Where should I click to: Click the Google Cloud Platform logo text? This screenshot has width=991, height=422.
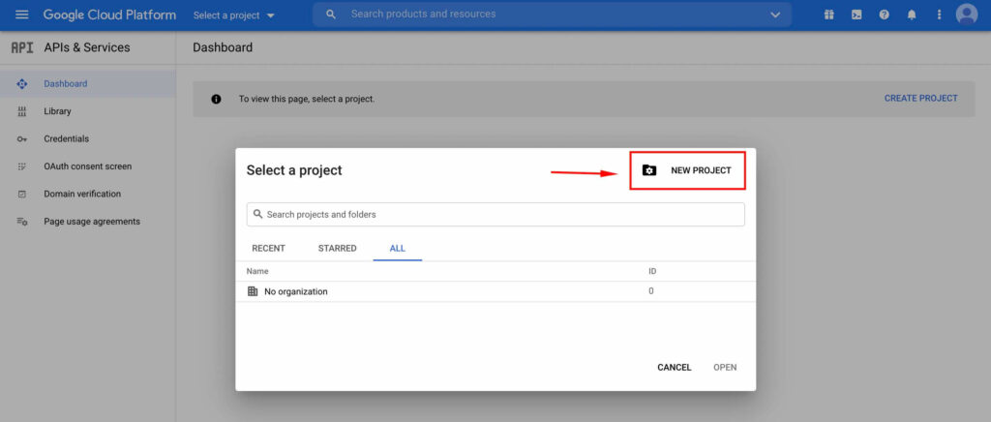coord(109,15)
